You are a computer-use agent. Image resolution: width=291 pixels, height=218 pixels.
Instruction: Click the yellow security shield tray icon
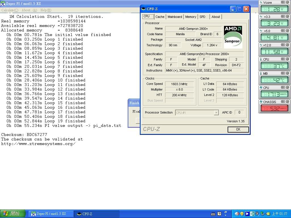(x=242, y=214)
